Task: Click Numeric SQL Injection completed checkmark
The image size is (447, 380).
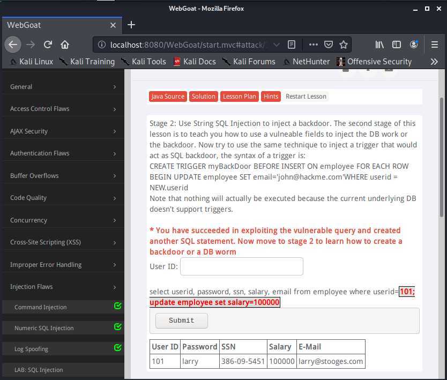Action: (x=118, y=327)
